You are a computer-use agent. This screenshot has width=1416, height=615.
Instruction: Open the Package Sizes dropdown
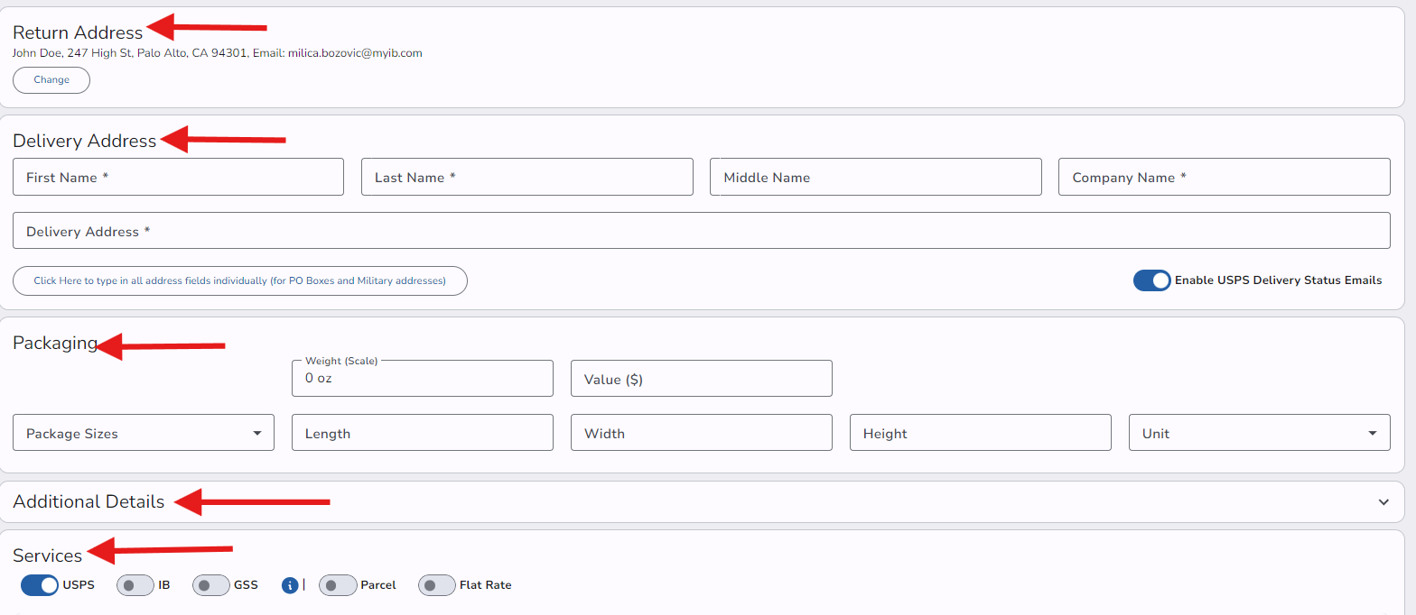pyautogui.click(x=144, y=433)
